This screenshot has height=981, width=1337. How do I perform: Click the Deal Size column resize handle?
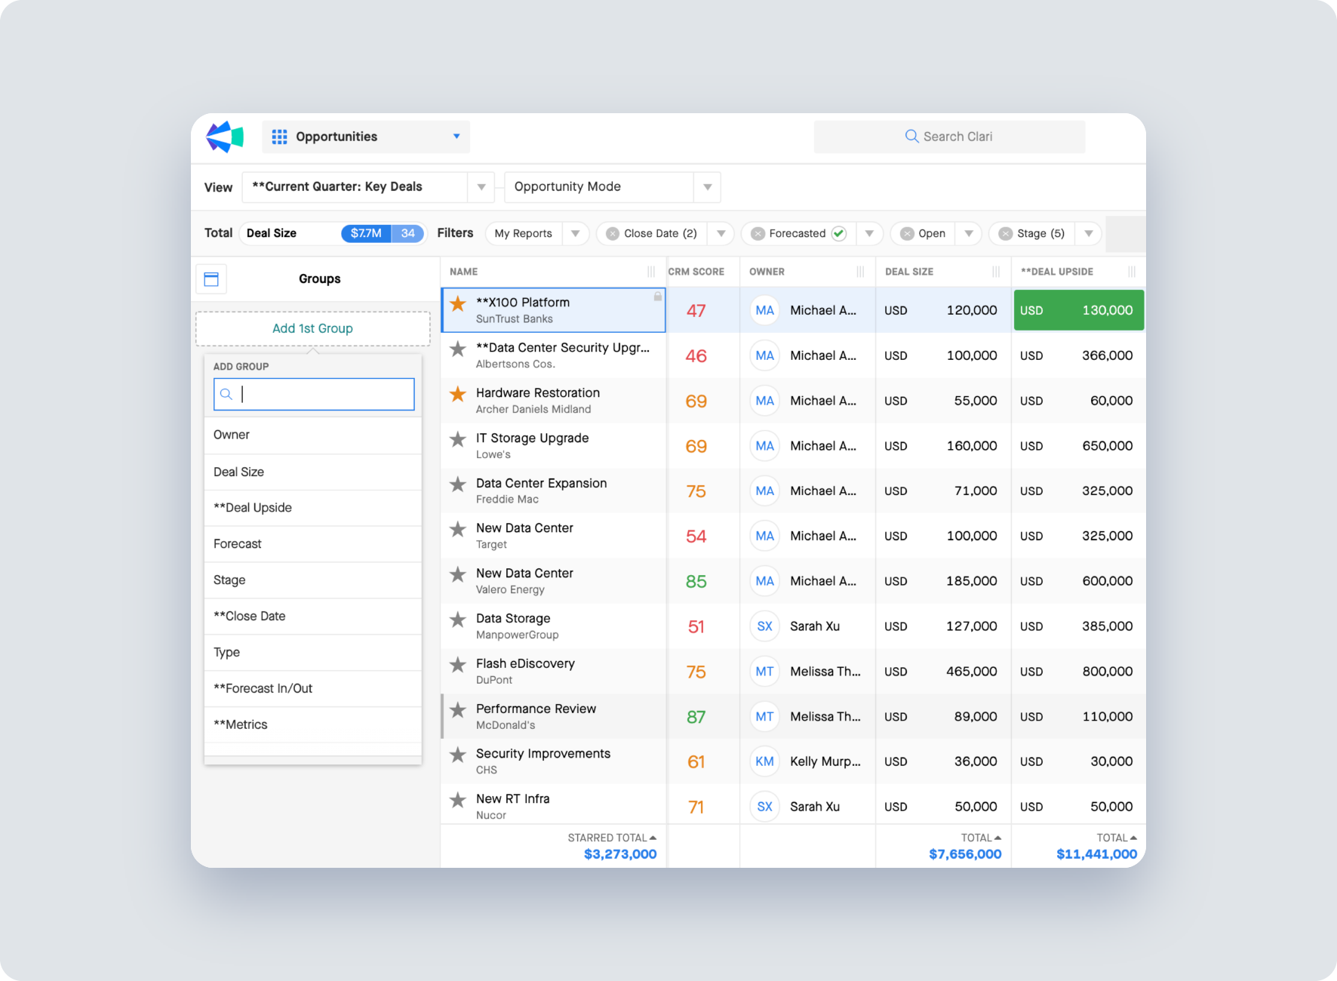pos(996,272)
